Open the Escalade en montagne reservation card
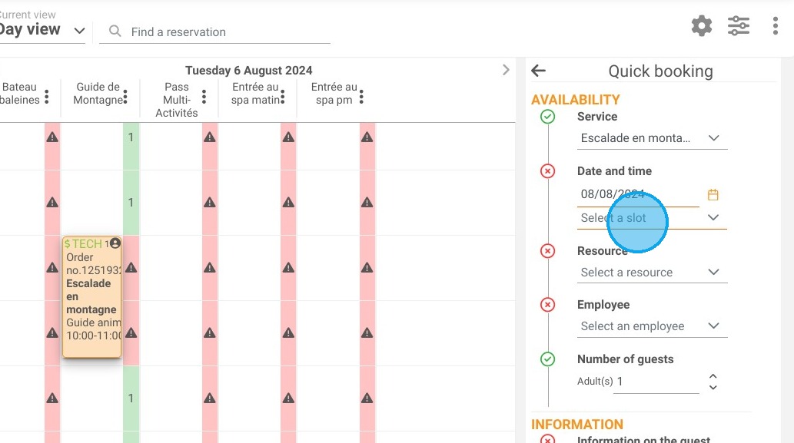 click(91, 297)
